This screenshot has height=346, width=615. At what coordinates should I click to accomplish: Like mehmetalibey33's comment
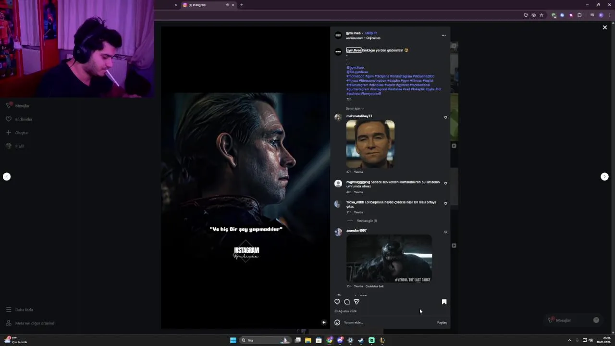445,117
